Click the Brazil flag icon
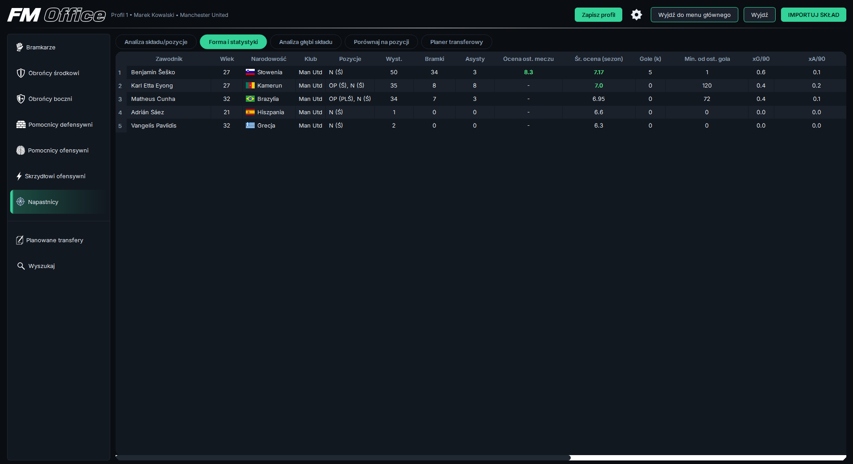Image resolution: width=853 pixels, height=464 pixels. (250, 99)
